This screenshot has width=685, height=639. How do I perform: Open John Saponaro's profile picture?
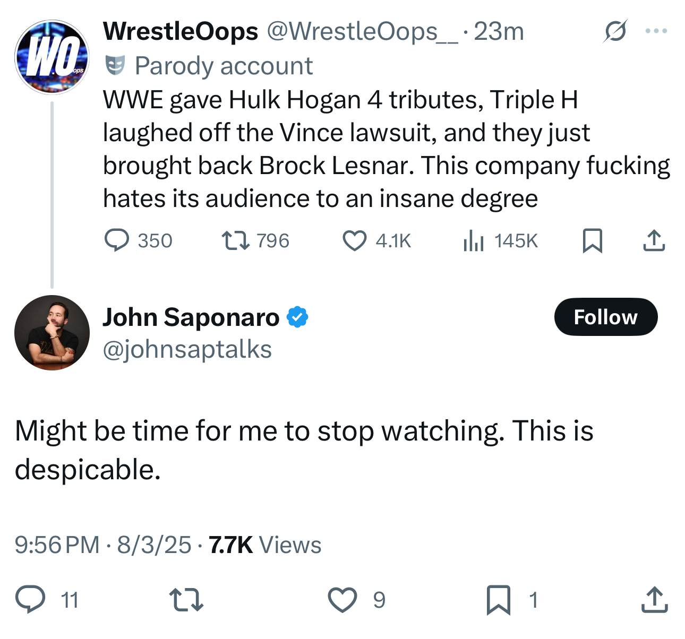pyautogui.click(x=52, y=333)
